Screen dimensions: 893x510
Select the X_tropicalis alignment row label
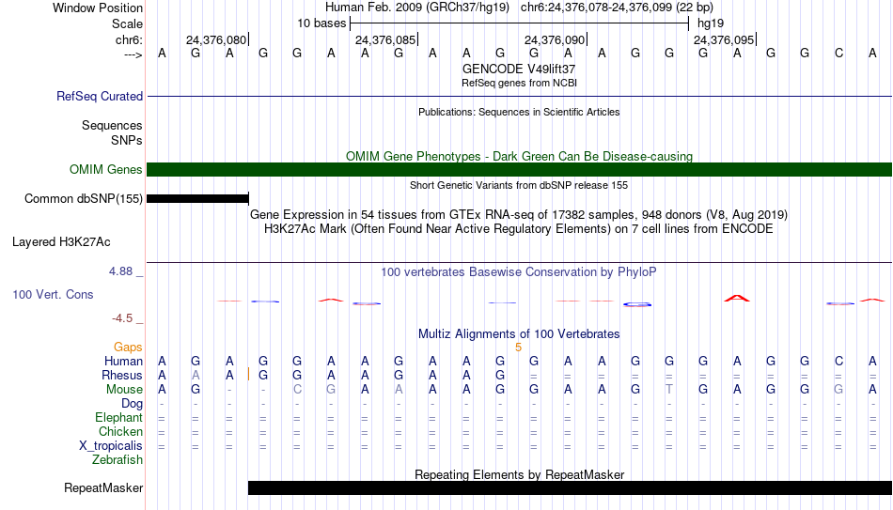point(111,446)
